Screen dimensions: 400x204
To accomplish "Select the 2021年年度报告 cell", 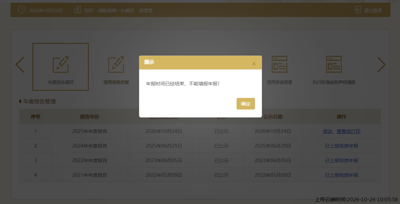I will (x=90, y=175).
